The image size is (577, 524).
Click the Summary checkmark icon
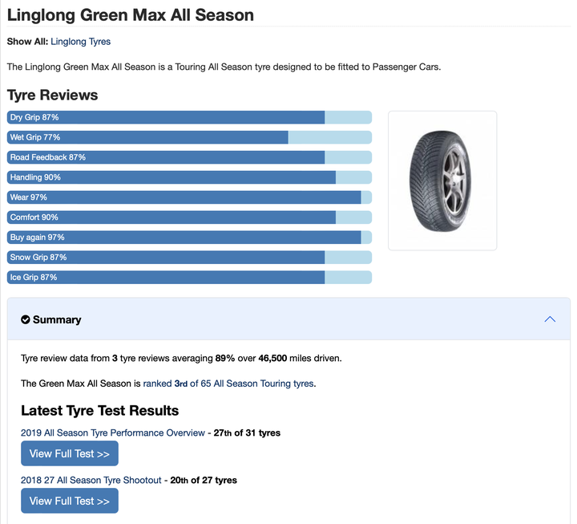[26, 319]
